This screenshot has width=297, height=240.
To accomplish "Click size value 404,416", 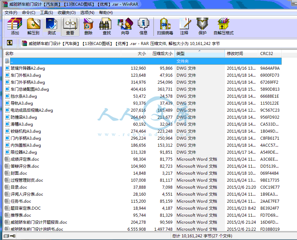I will pos(138,89).
